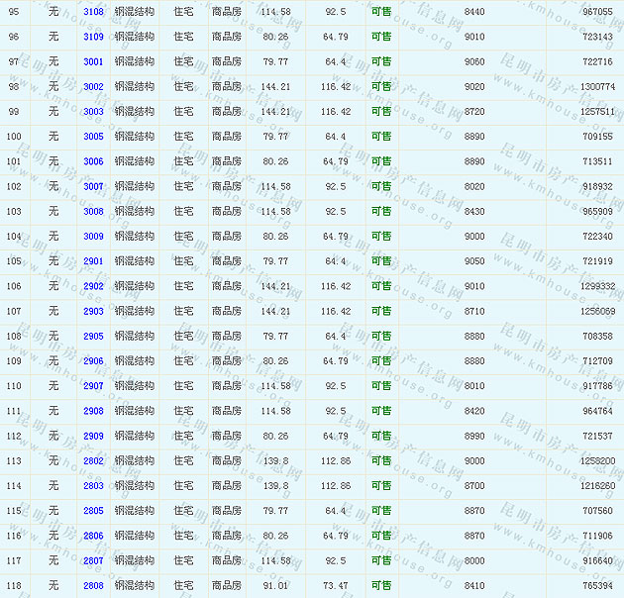Click unit price 8440 in row 95
Screen dimensions: 624x598
(474, 12)
